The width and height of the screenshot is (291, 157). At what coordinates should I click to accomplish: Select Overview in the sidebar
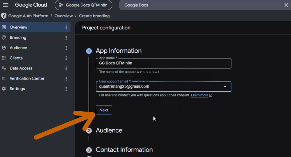coord(35,27)
